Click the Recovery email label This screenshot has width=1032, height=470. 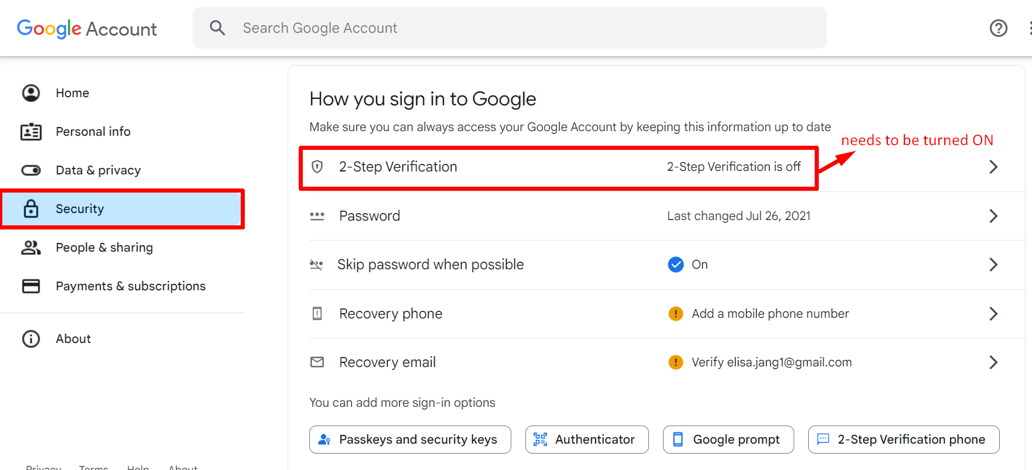(x=388, y=362)
